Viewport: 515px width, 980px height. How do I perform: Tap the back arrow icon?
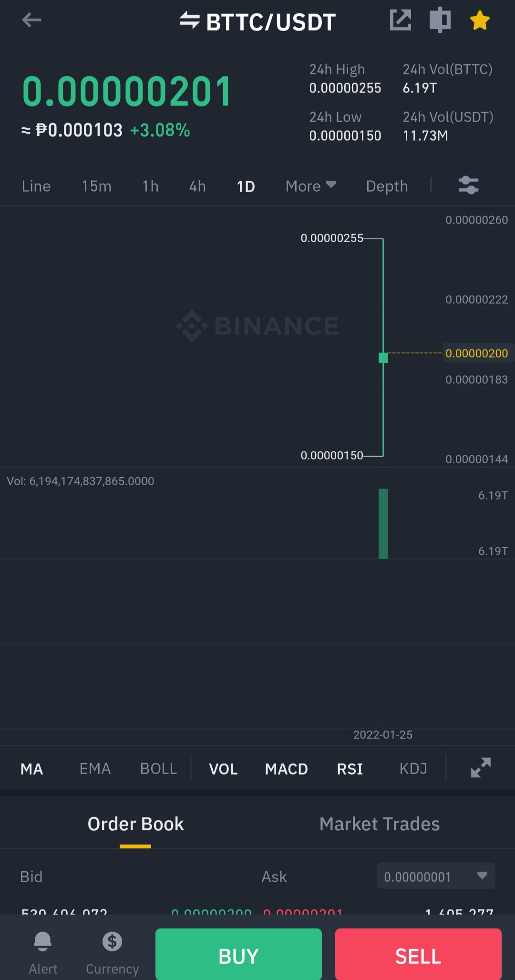point(31,20)
